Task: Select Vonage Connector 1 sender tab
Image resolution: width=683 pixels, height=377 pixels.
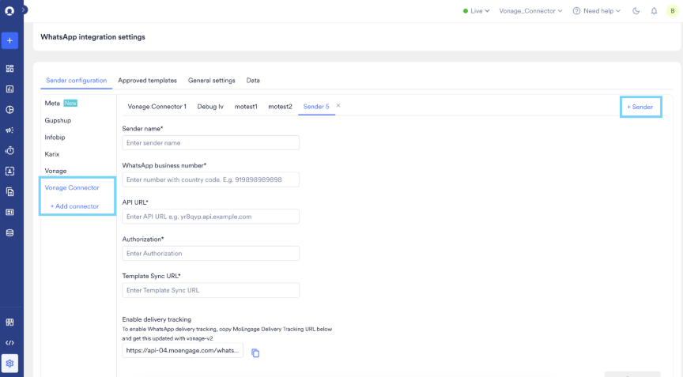Action: pos(157,107)
